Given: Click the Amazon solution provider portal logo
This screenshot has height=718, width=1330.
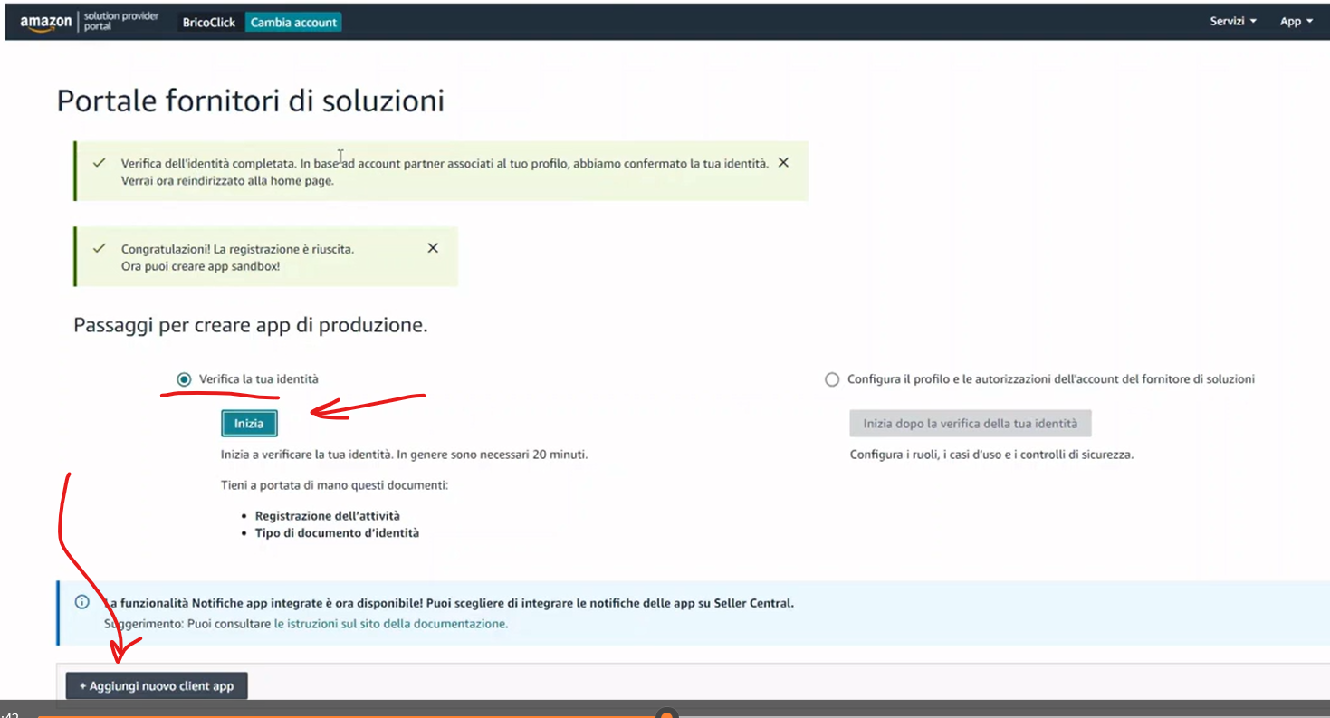Looking at the screenshot, I should pos(89,22).
